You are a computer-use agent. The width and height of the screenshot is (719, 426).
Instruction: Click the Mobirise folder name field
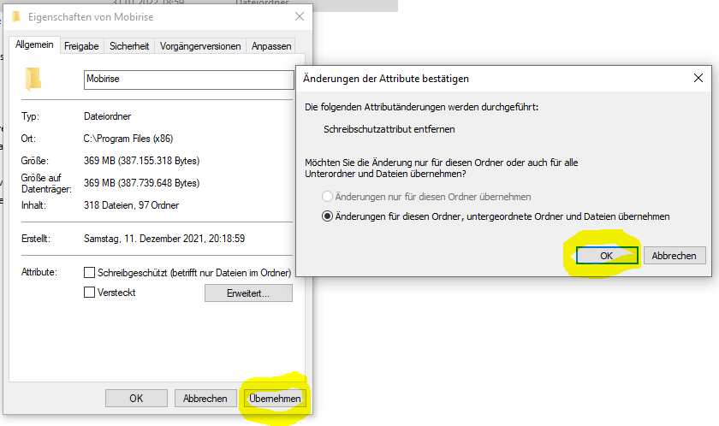coord(188,80)
